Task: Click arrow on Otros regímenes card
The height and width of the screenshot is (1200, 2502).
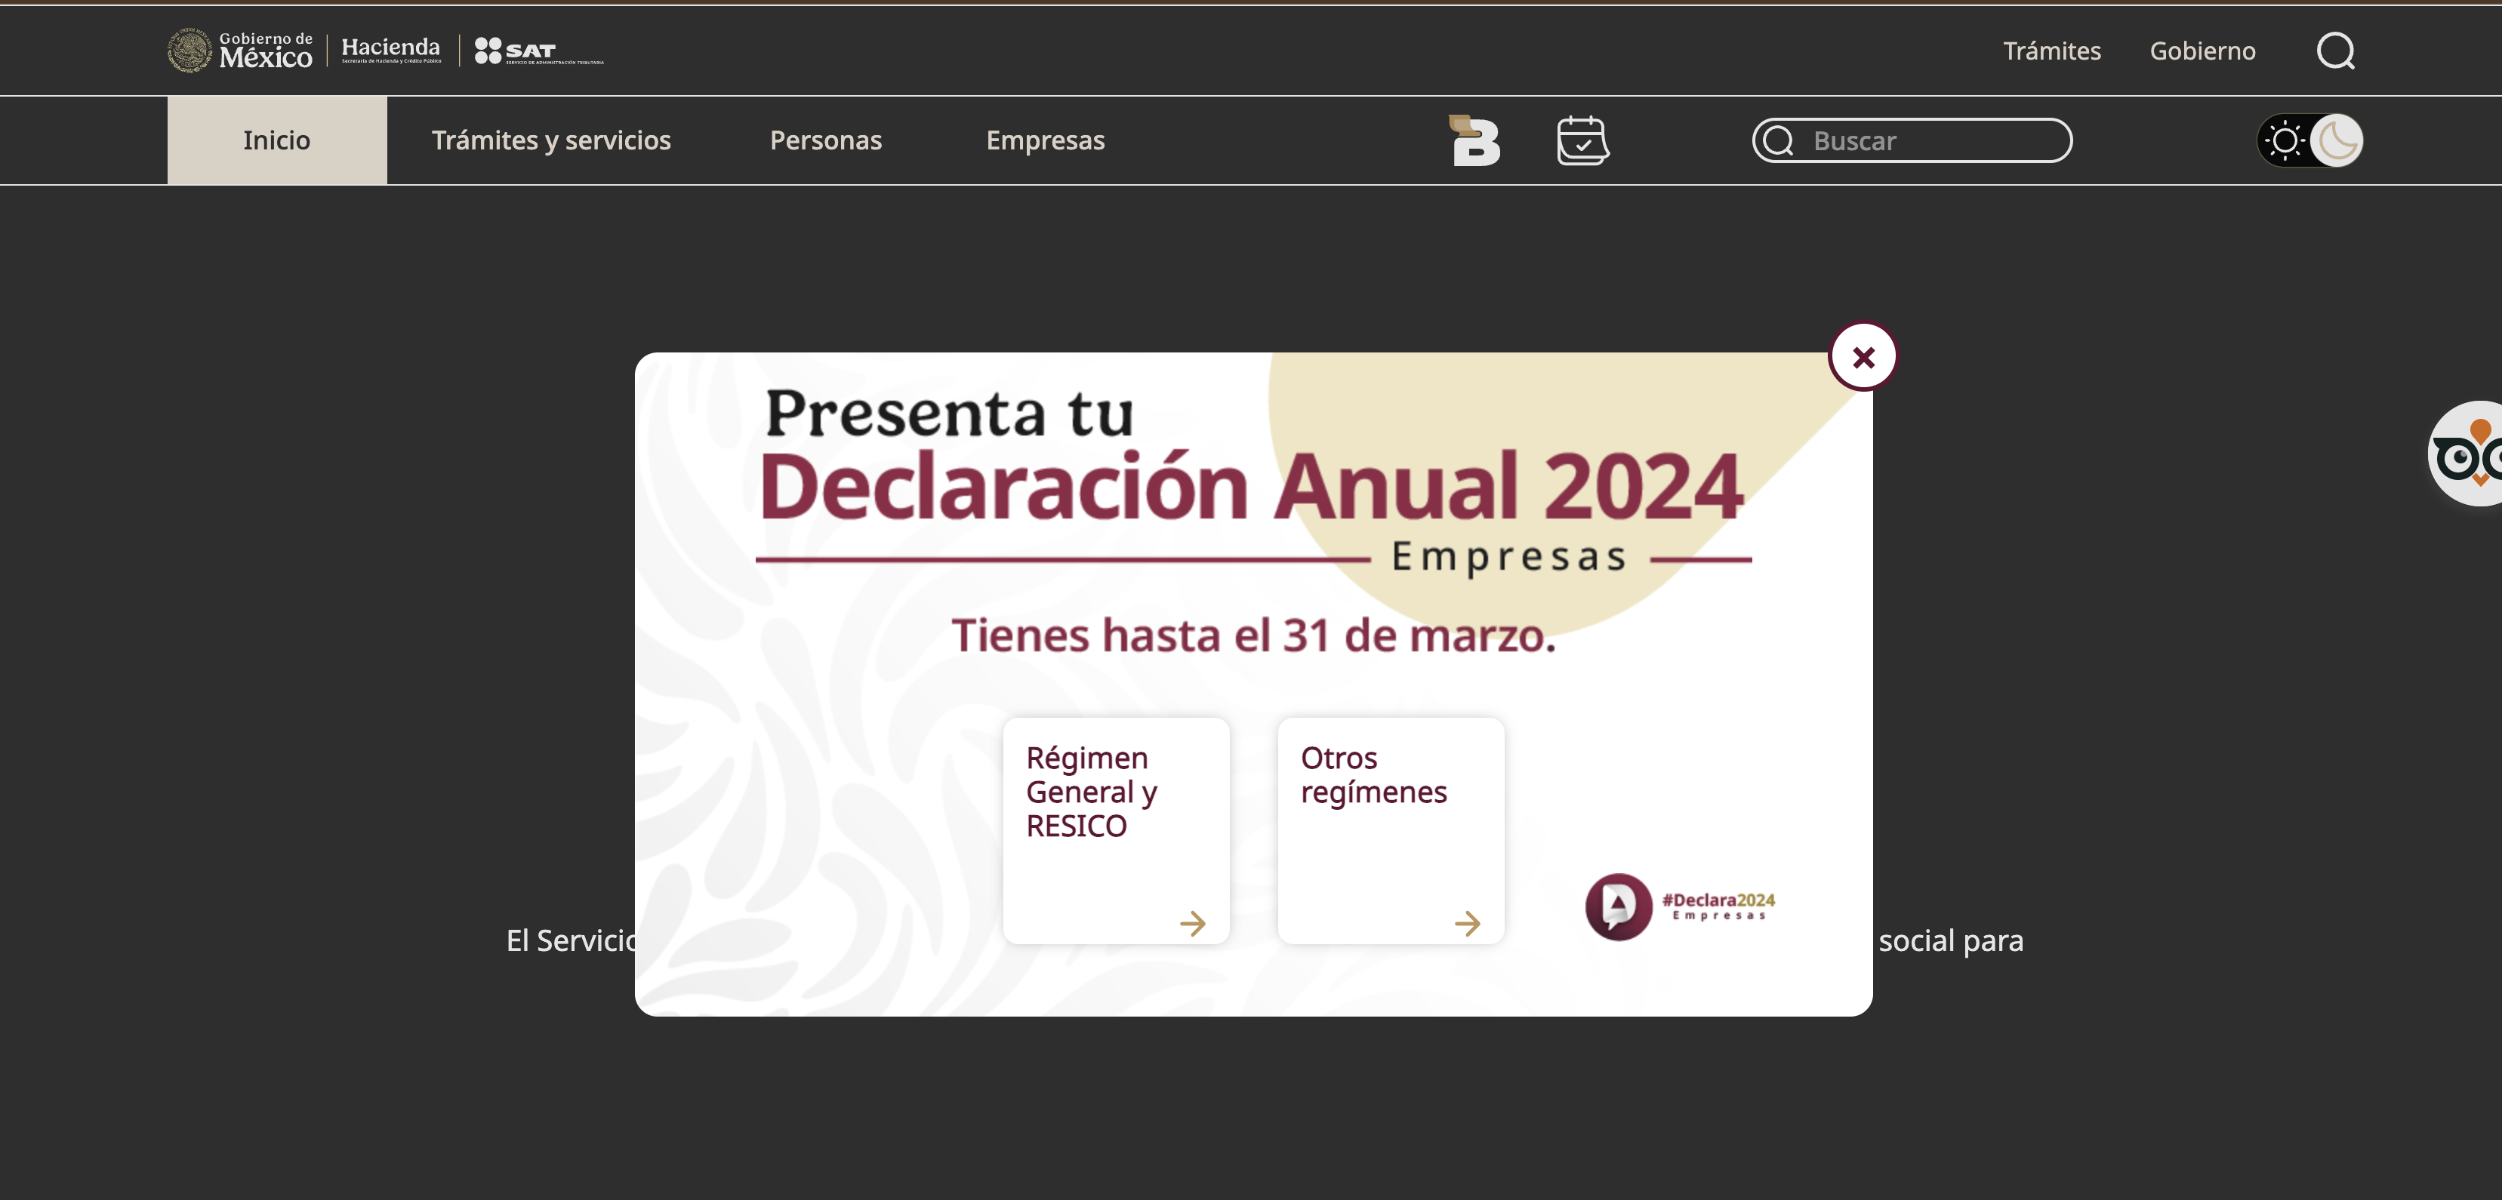Action: [x=1467, y=922]
